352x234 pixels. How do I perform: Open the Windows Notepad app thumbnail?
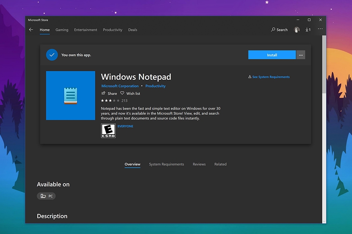pos(70,95)
